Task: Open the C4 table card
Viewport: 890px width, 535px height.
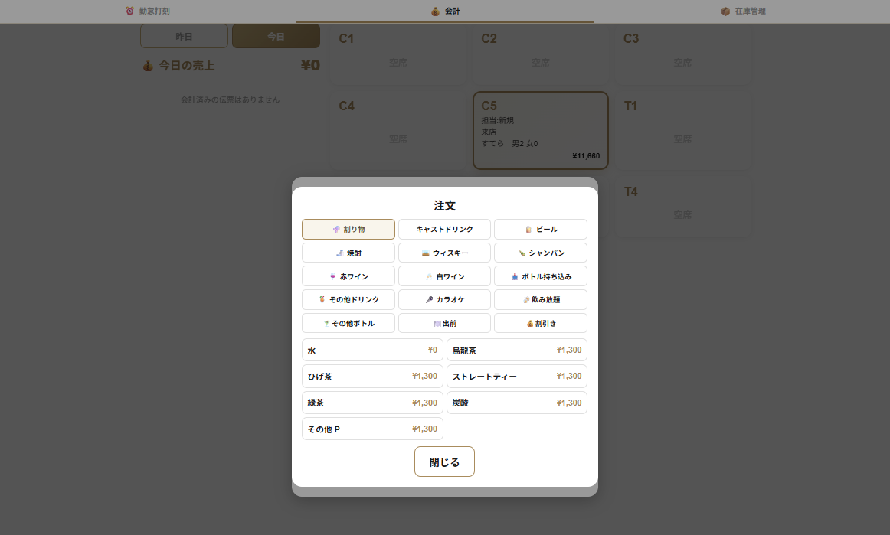Action: coord(398,130)
